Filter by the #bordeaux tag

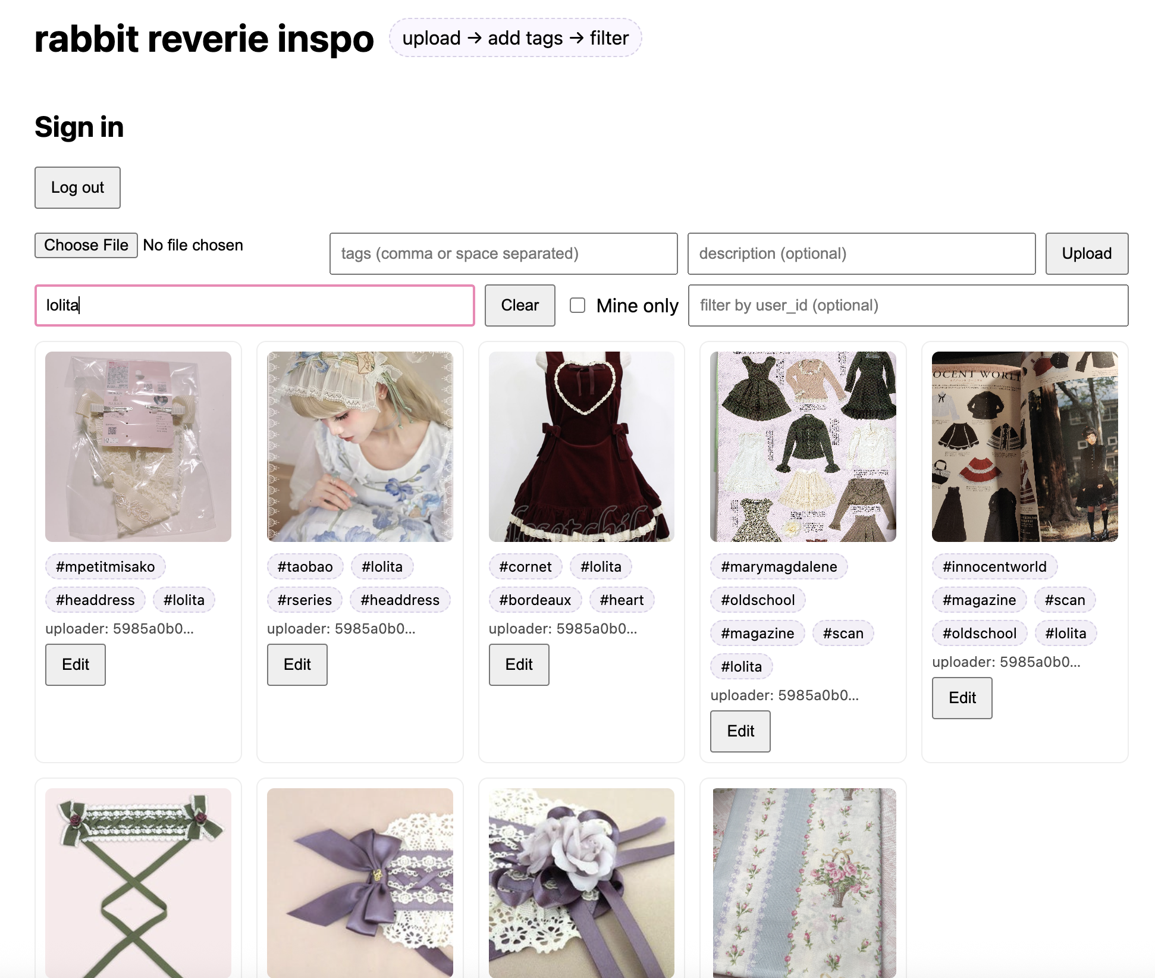point(535,600)
